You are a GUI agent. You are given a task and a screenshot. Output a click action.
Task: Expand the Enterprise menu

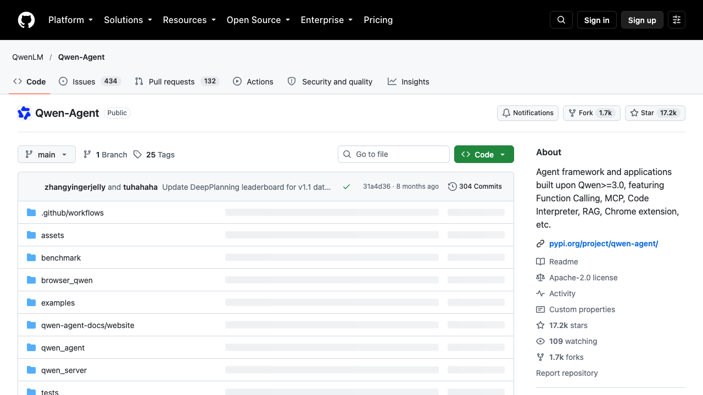327,20
